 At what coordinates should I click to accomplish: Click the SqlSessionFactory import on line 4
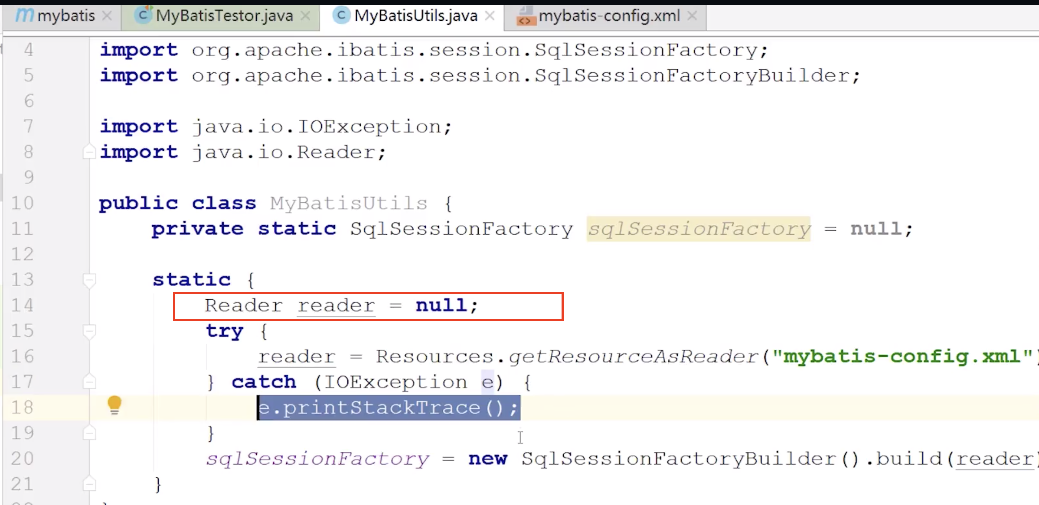pyautogui.click(x=480, y=50)
